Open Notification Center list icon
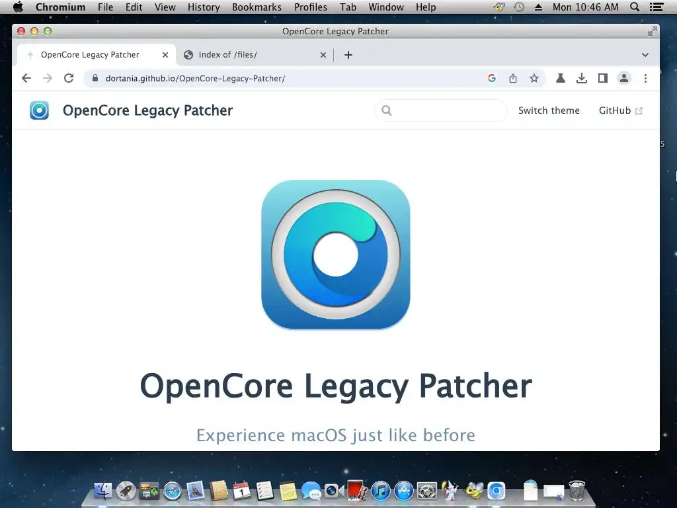Screen dimensions: 677x508 click(x=657, y=7)
